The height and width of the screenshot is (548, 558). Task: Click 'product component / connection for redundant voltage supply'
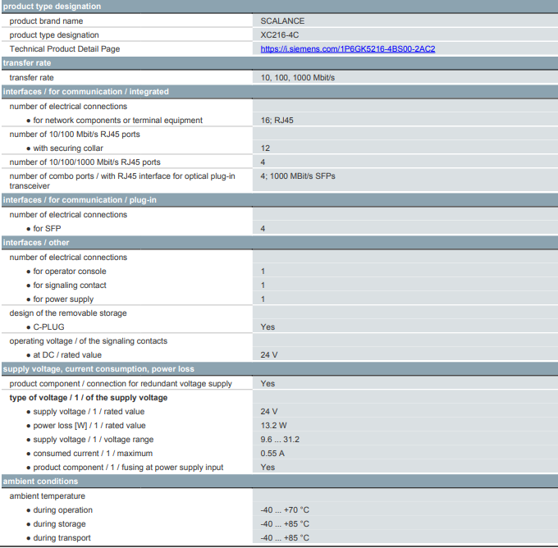(121, 384)
